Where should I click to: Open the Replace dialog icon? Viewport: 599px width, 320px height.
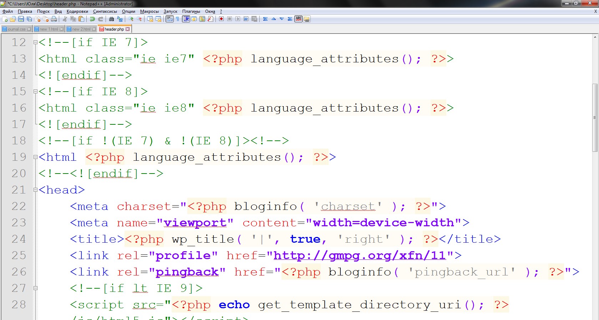[120, 19]
